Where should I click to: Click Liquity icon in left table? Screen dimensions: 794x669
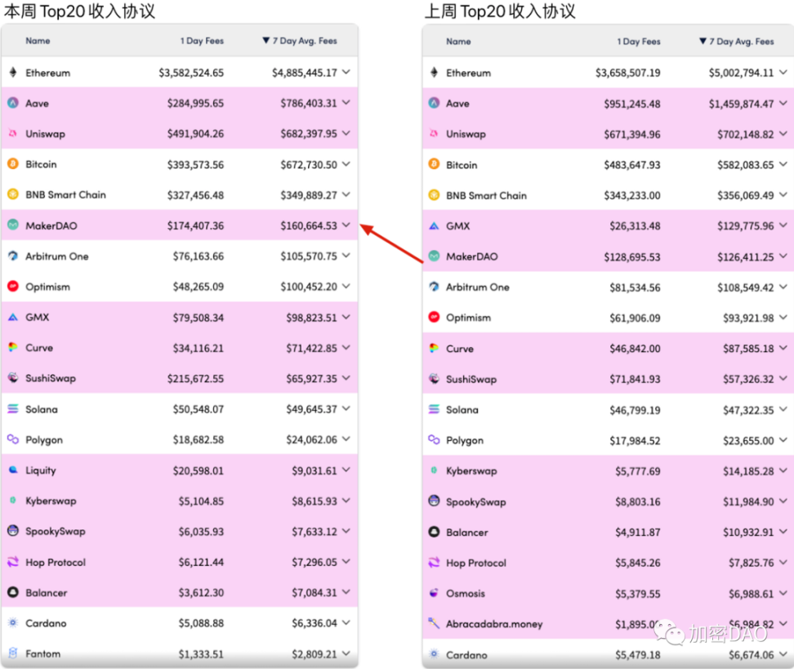13,470
